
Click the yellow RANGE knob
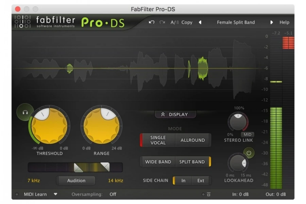pos(101,126)
